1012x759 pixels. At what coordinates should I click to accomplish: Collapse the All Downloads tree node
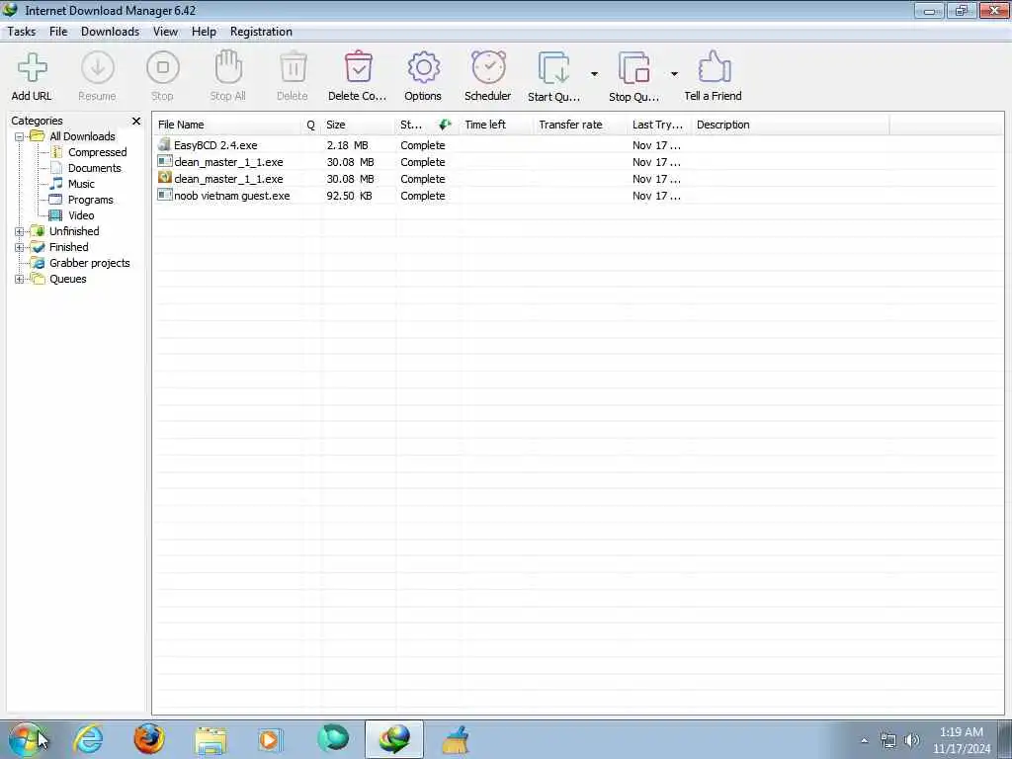20,136
